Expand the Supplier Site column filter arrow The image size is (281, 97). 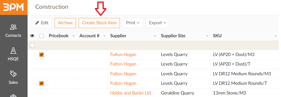pos(207,36)
